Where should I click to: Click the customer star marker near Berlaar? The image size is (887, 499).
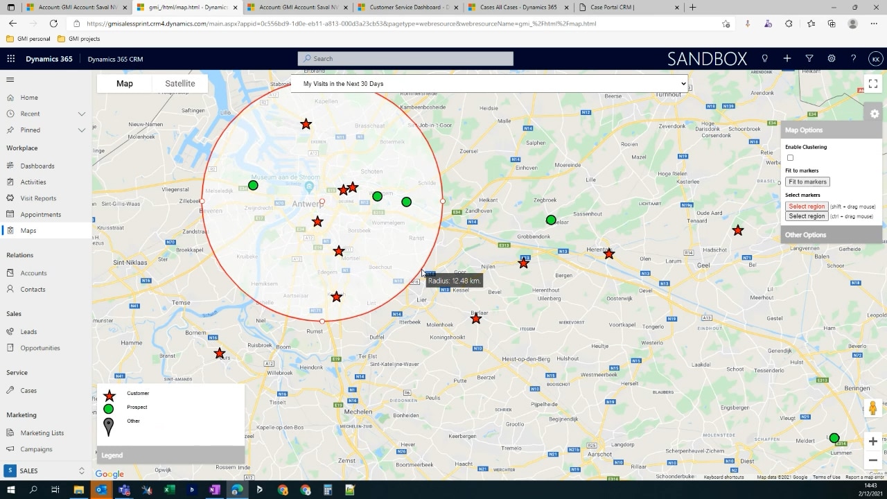click(476, 319)
